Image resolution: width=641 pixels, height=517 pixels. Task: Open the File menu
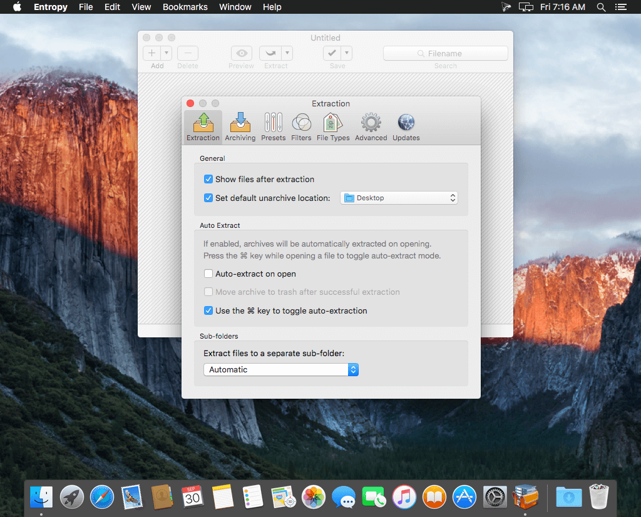click(86, 7)
